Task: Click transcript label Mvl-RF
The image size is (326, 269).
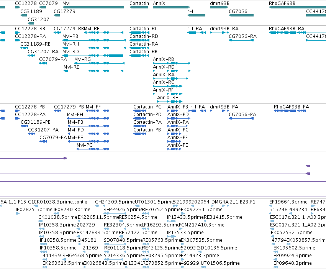Action: point(92,28)
